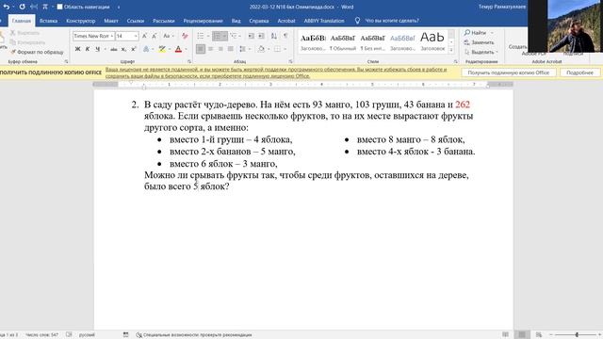The height and width of the screenshot is (339, 603).
Task: Open the Рецензирование tab
Action: pos(204,21)
